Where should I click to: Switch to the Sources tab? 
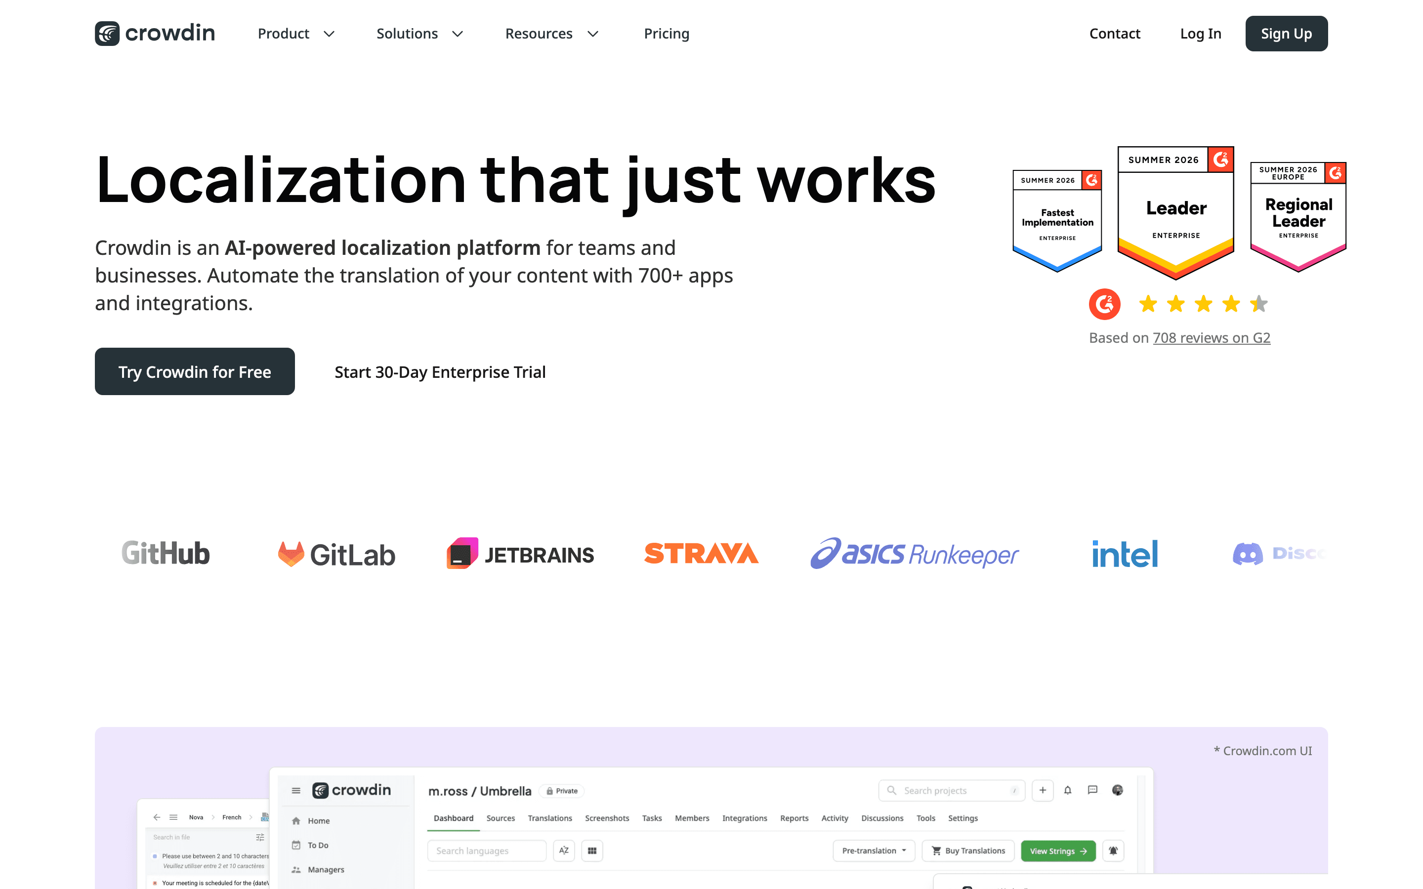501,818
